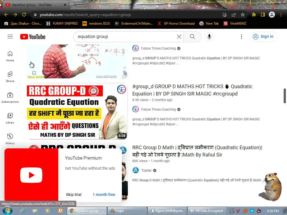The image size is (287, 215).
Task: Toggle Chrome side panel icon
Action: pyautogui.click(x=263, y=15)
